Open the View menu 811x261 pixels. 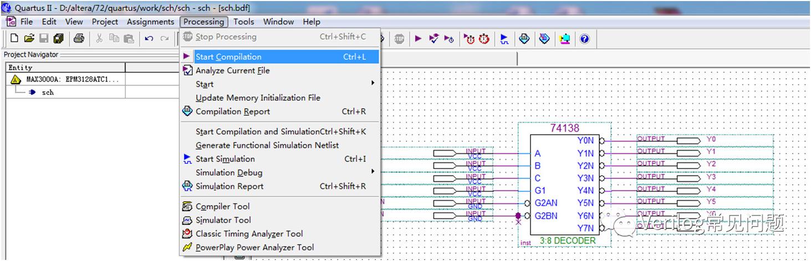[74, 22]
